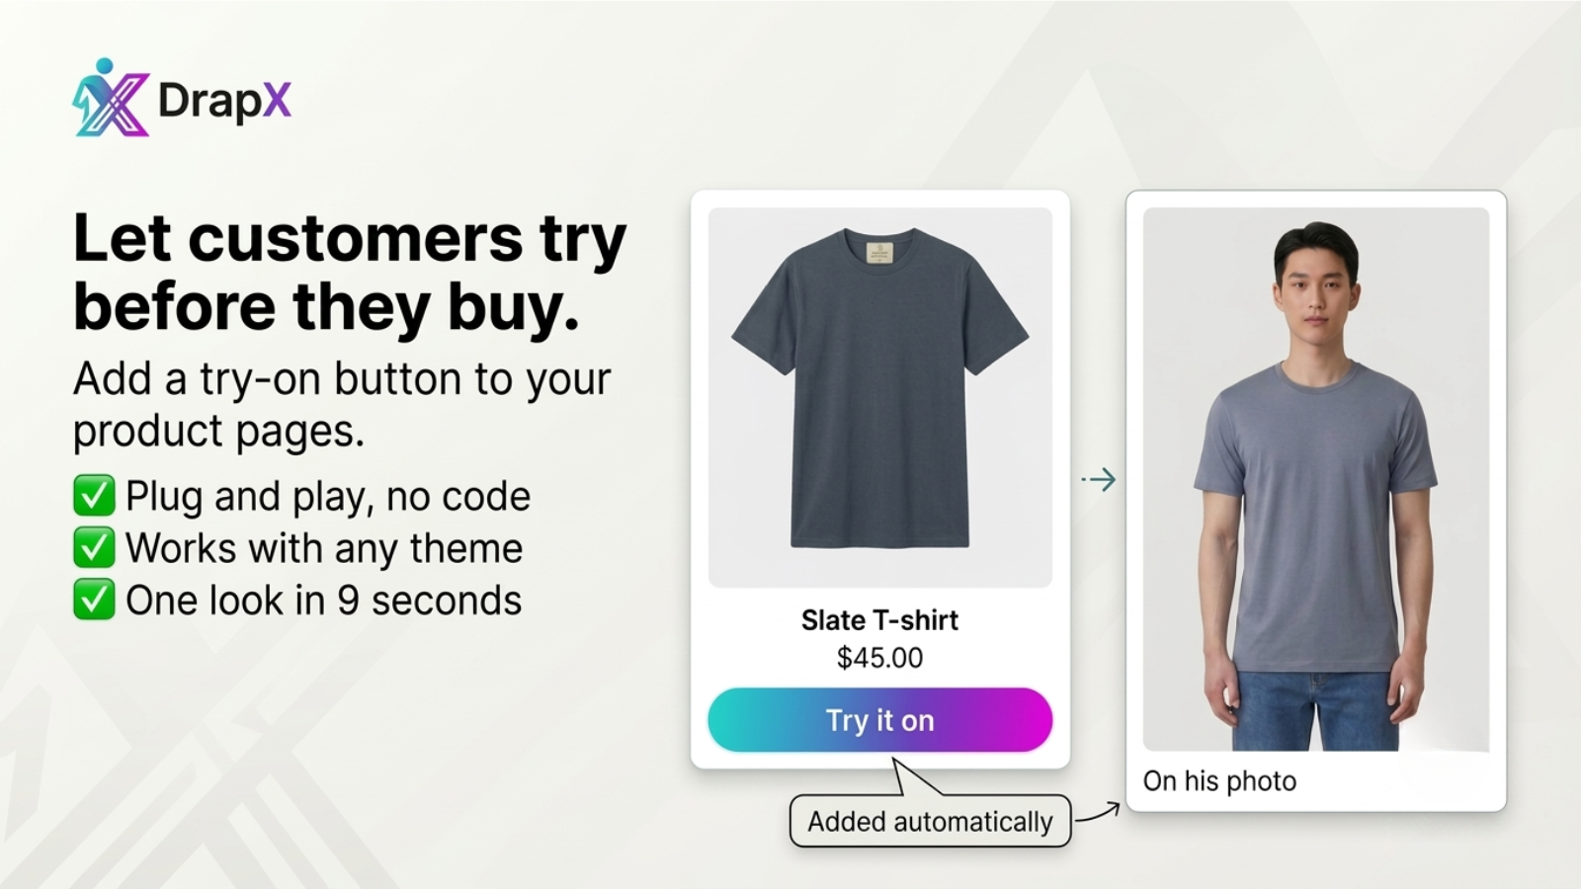1581x889 pixels.
Task: Click the checkmark beside One look in 9 seconds
Action: coord(94,601)
